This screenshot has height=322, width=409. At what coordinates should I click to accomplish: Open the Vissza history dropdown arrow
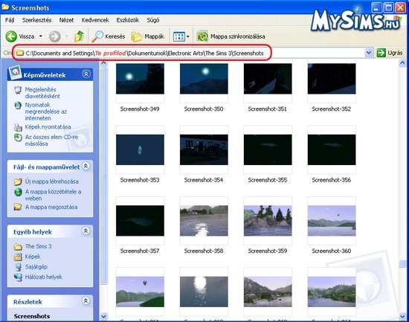click(x=41, y=36)
